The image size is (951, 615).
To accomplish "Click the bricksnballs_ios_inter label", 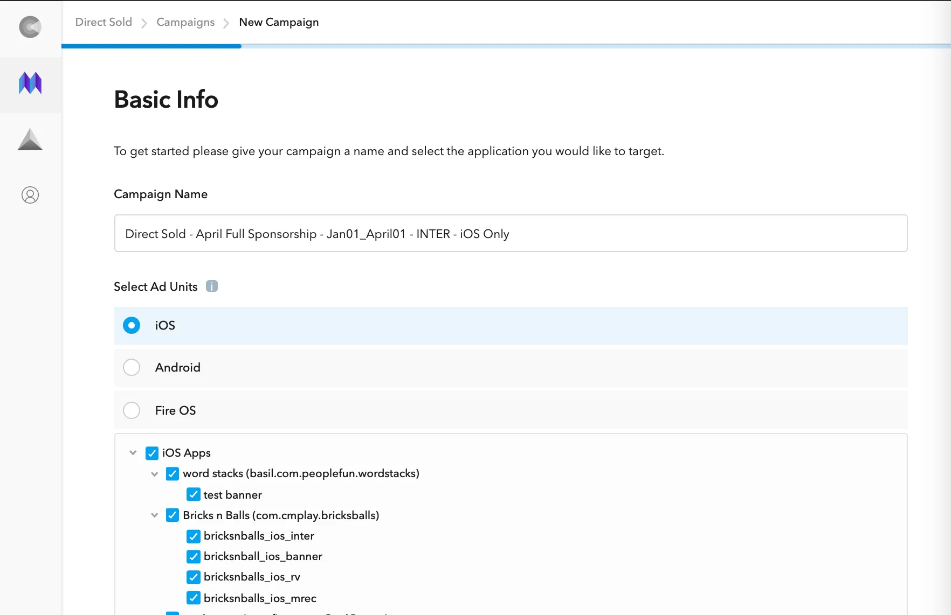I will point(259,536).
